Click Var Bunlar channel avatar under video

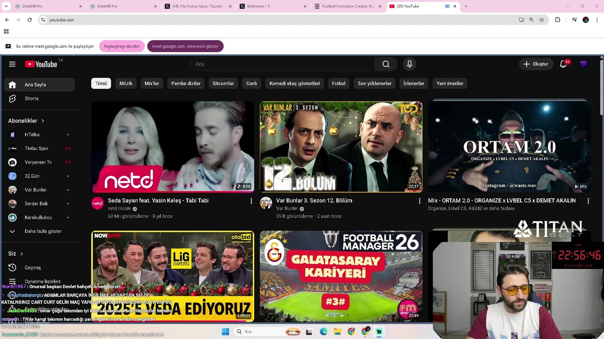tap(266, 203)
